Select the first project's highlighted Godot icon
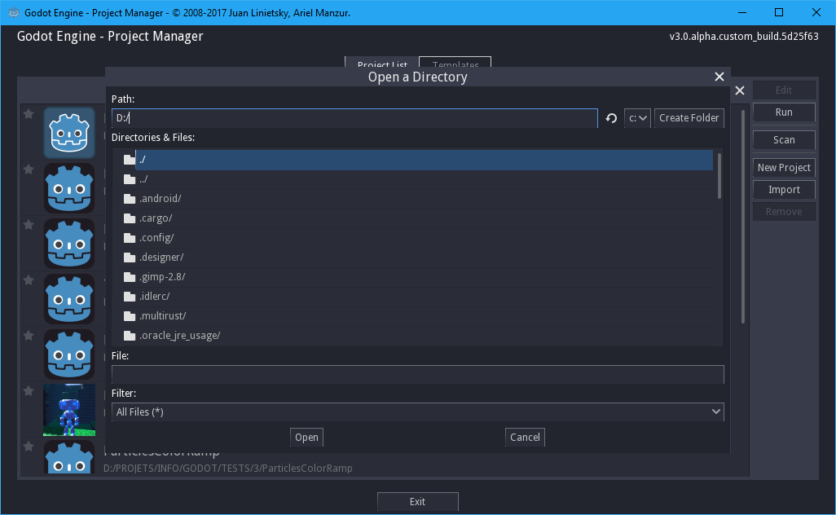 pyautogui.click(x=69, y=133)
